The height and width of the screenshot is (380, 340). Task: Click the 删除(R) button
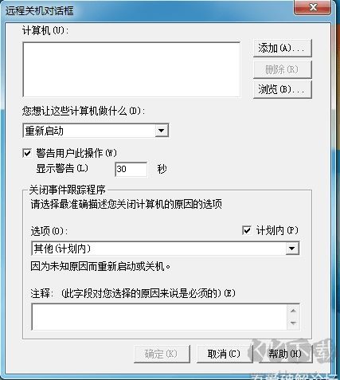[x=283, y=69]
